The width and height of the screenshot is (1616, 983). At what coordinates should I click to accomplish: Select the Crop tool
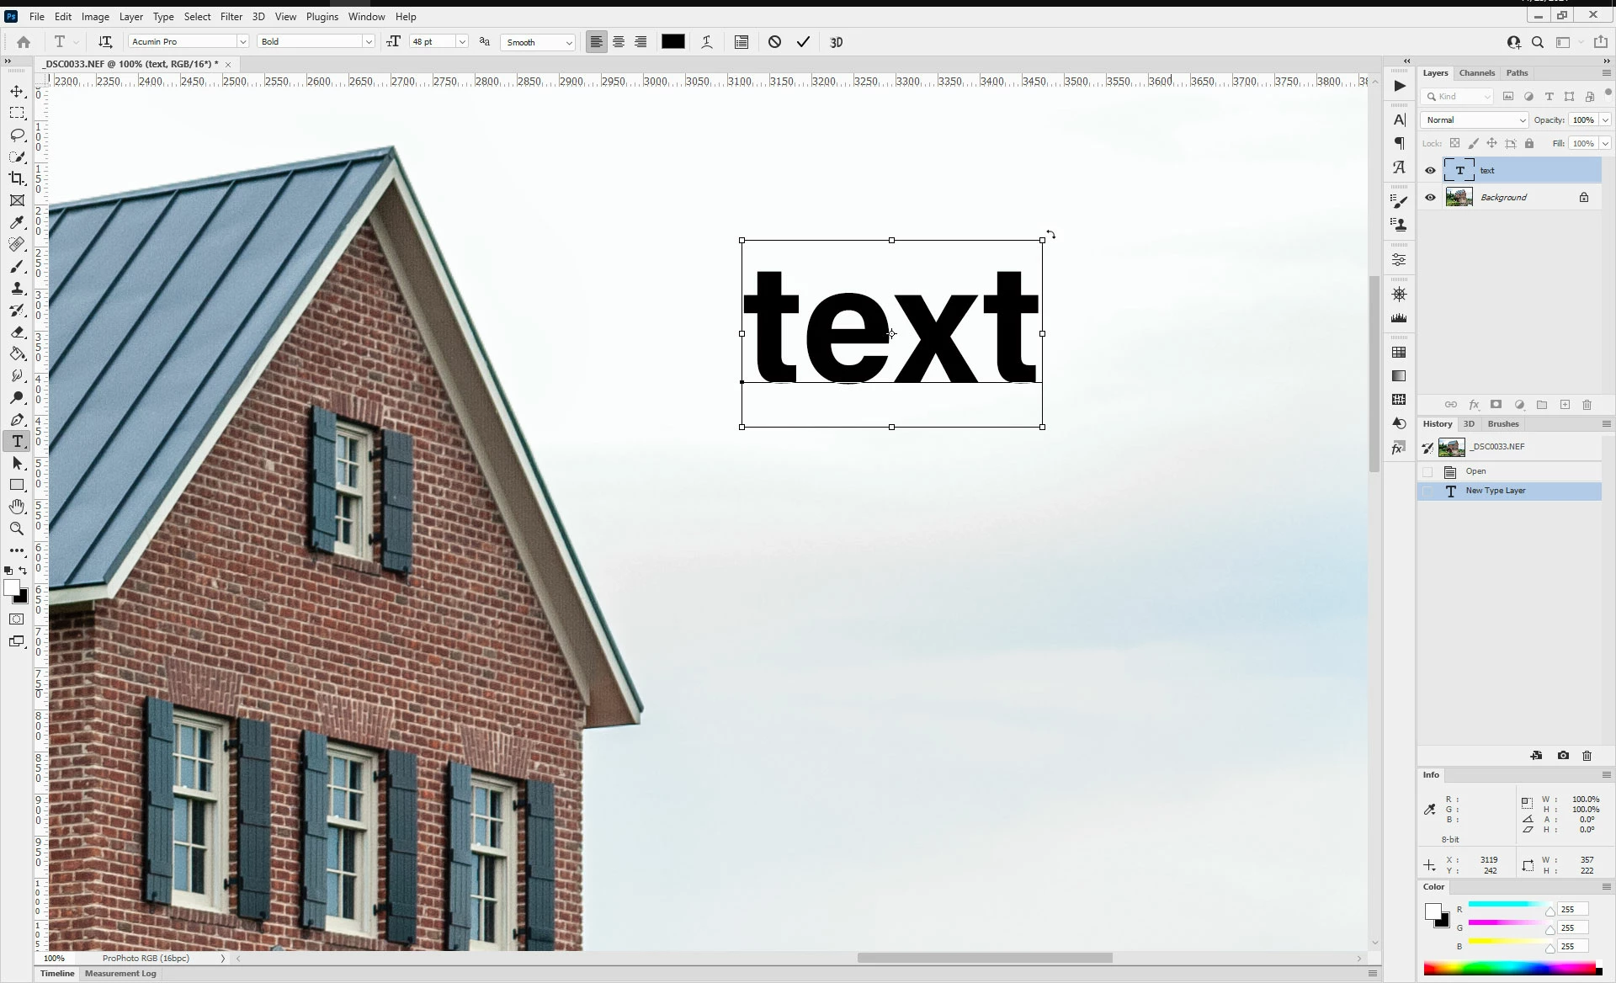click(17, 178)
